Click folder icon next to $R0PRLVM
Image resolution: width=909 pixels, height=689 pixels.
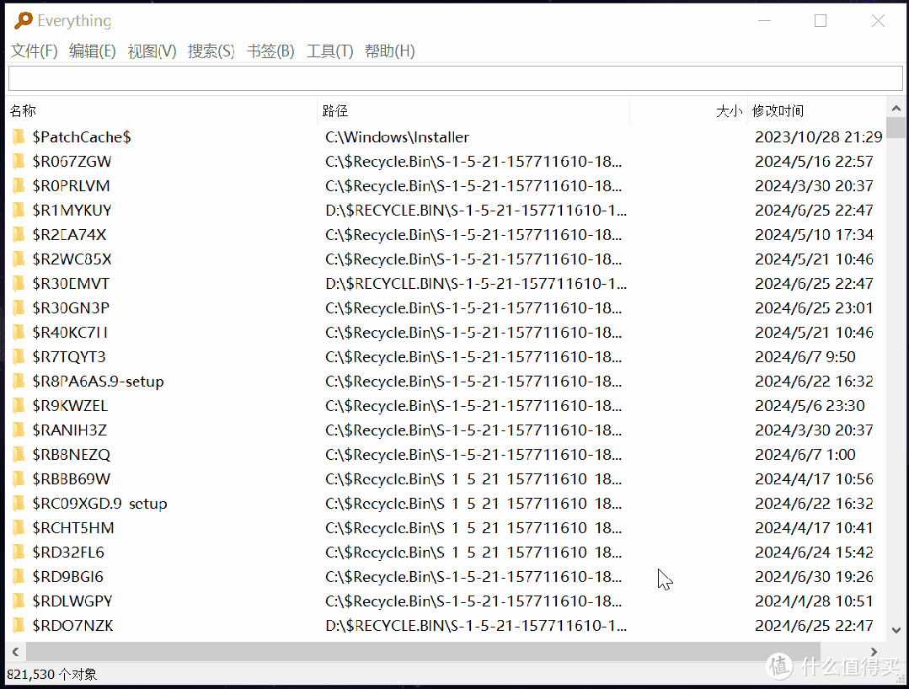click(x=19, y=185)
